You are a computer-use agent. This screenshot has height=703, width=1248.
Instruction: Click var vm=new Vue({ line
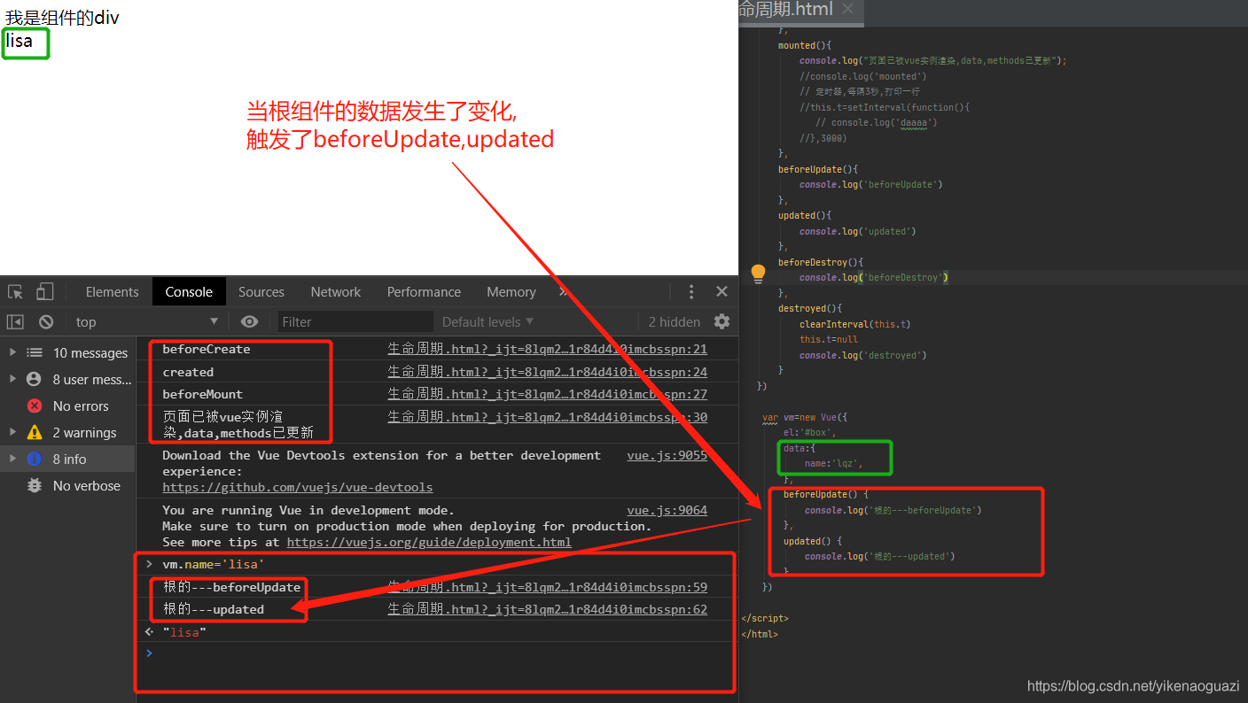point(807,417)
